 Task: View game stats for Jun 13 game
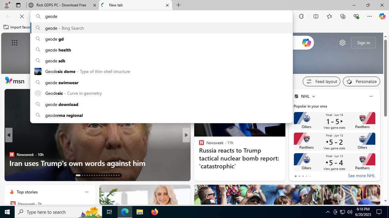tap(334, 169)
